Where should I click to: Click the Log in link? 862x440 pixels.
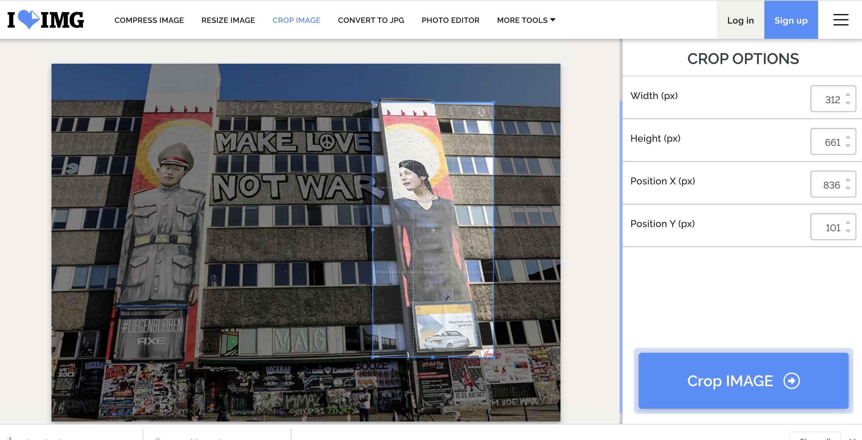[x=740, y=20]
